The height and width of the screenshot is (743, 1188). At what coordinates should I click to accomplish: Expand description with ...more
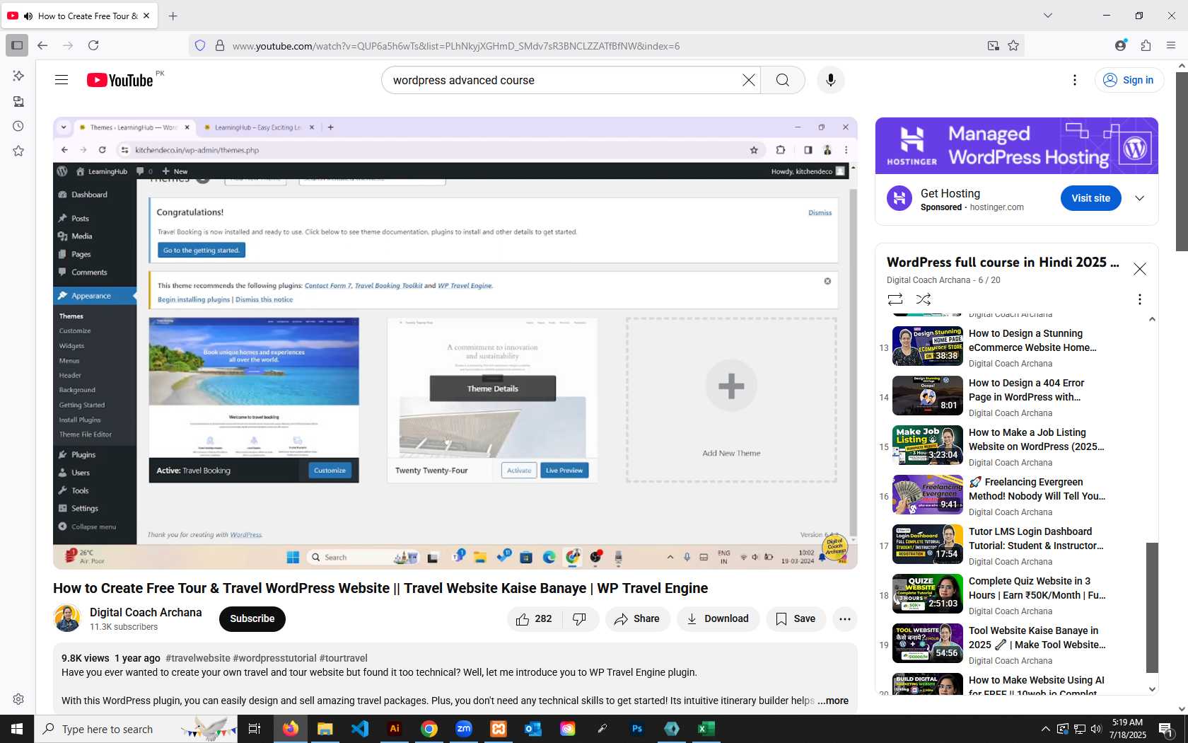[833, 701]
